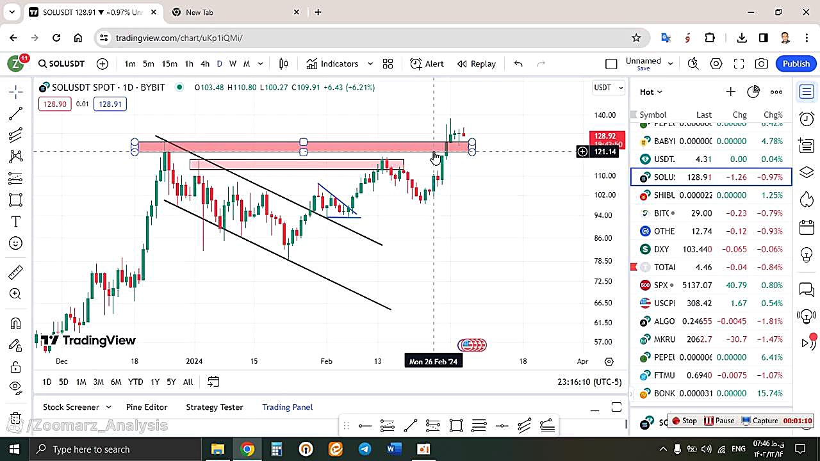
Task: Select the 1Y date range
Action: (x=155, y=382)
